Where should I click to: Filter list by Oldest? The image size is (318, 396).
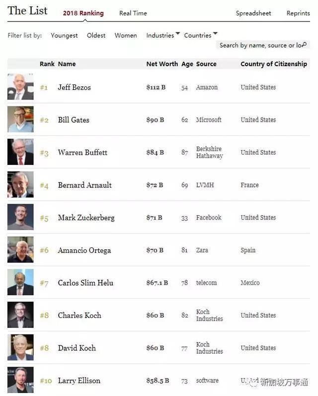[96, 35]
